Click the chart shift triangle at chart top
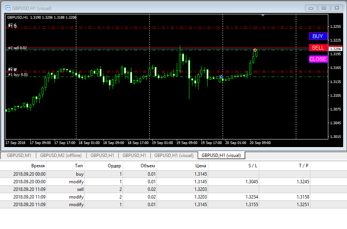This screenshot has width=347, height=229. point(263,16)
